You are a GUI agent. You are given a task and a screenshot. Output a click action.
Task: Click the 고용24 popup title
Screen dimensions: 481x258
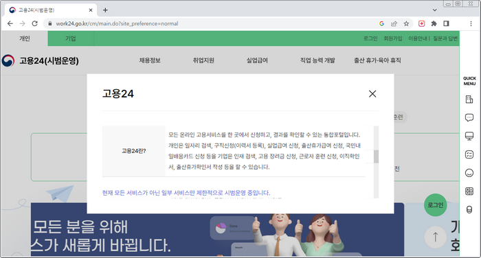(x=118, y=93)
